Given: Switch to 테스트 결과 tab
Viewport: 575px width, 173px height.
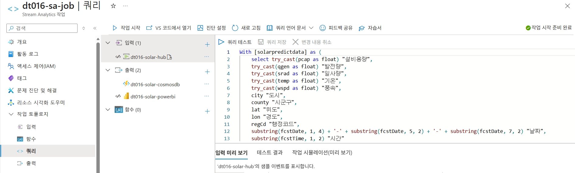Looking at the screenshot, I should pos(270,152).
